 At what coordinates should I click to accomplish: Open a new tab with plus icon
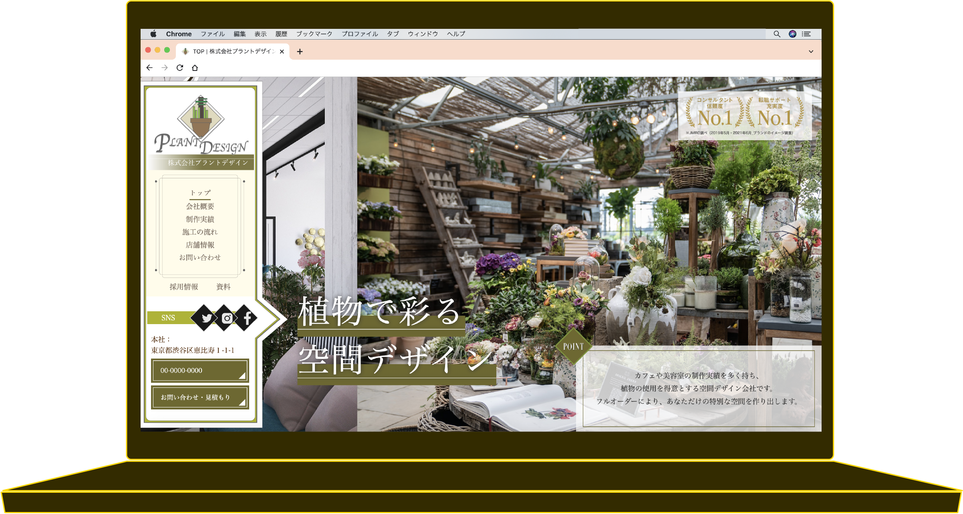(x=300, y=51)
